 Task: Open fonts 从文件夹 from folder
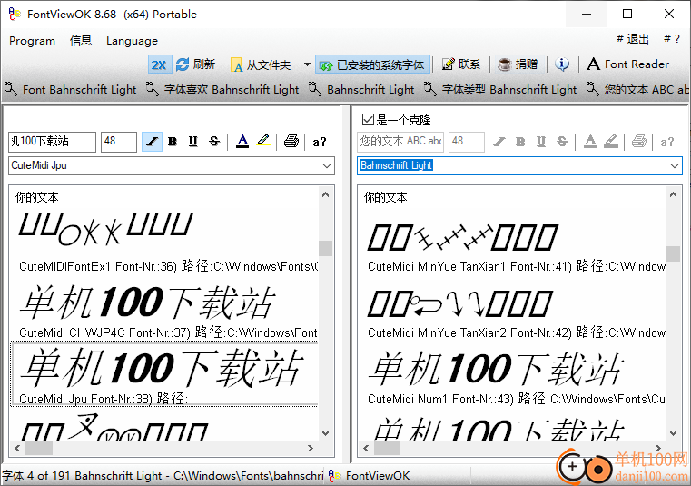click(261, 65)
